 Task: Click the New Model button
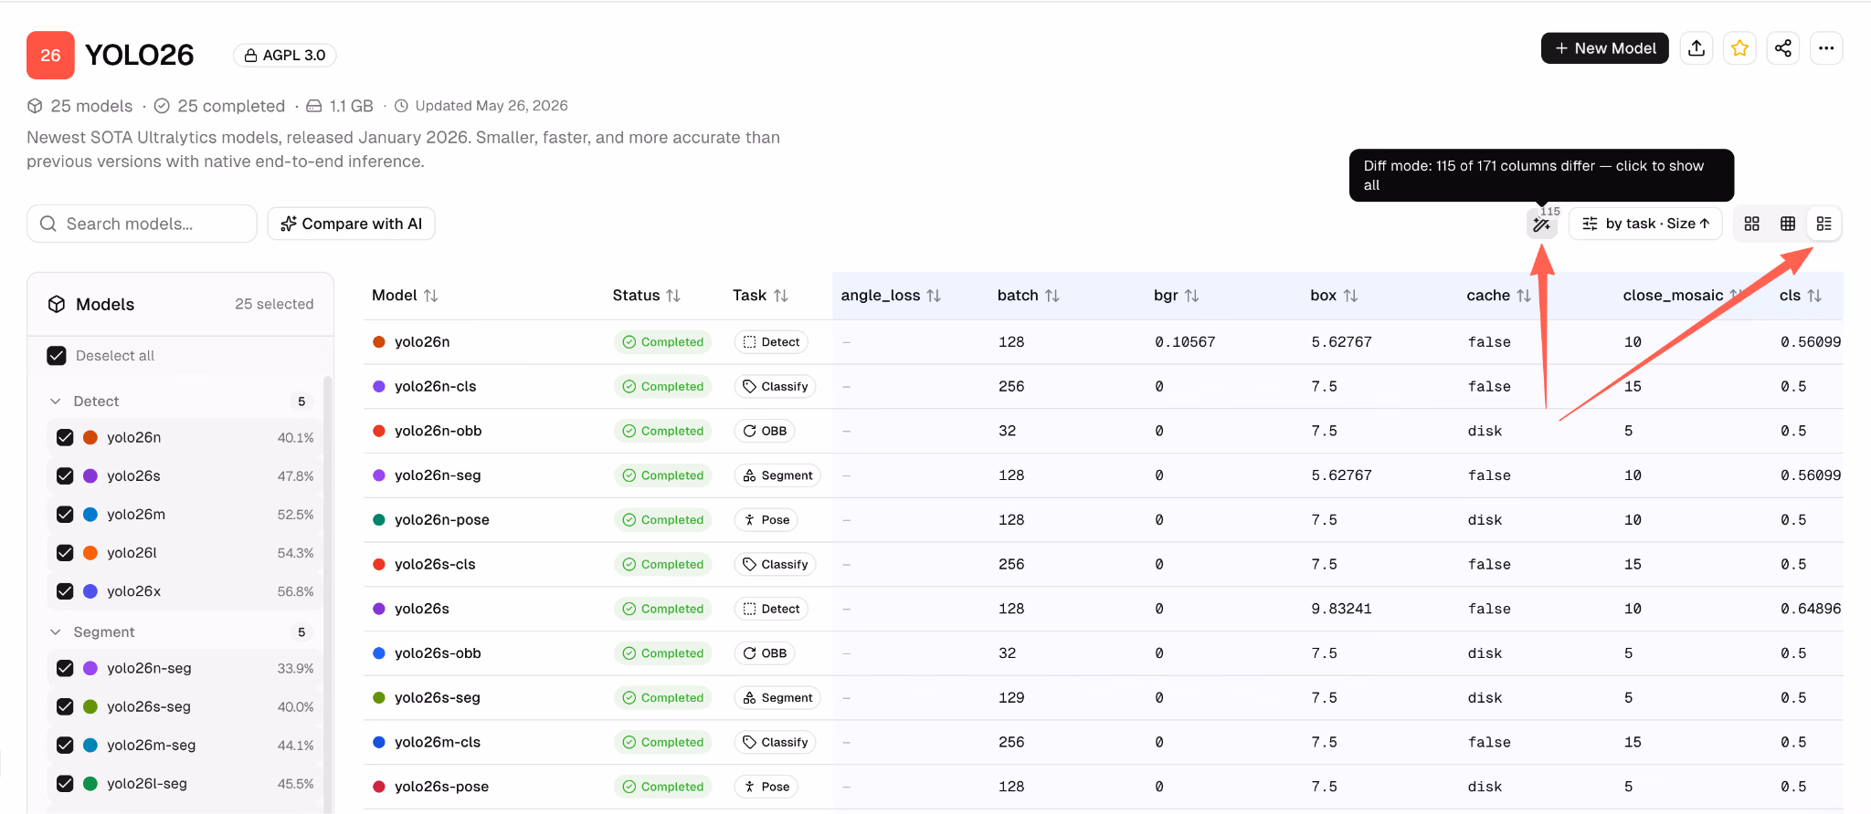pyautogui.click(x=1605, y=48)
